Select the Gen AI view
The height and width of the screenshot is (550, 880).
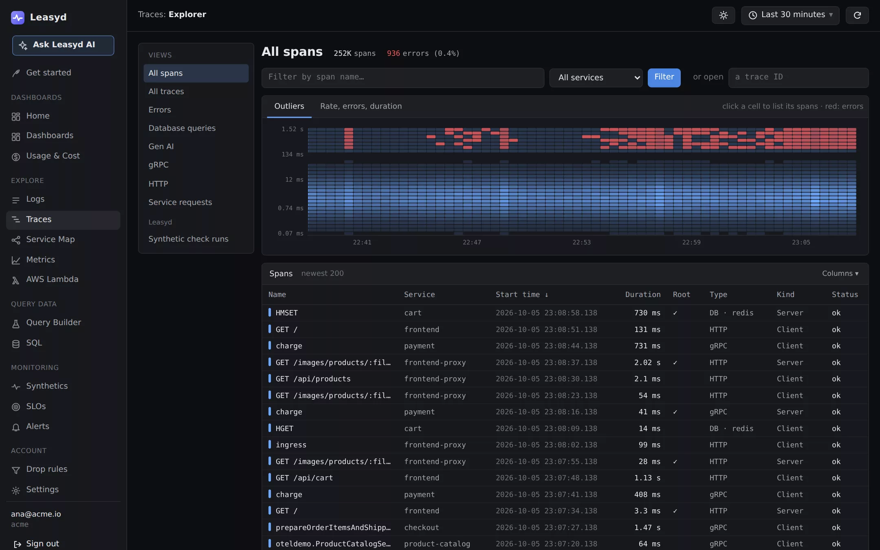point(196,147)
